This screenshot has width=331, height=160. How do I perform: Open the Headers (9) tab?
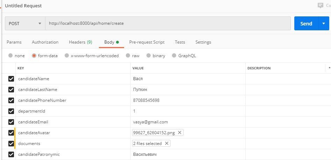coord(81,42)
